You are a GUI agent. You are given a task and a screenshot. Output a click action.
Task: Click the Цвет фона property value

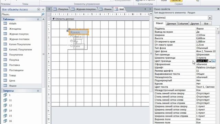click(x=206, y=51)
